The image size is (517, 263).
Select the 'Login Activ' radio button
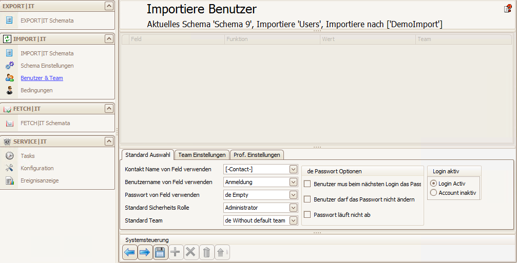(434, 184)
